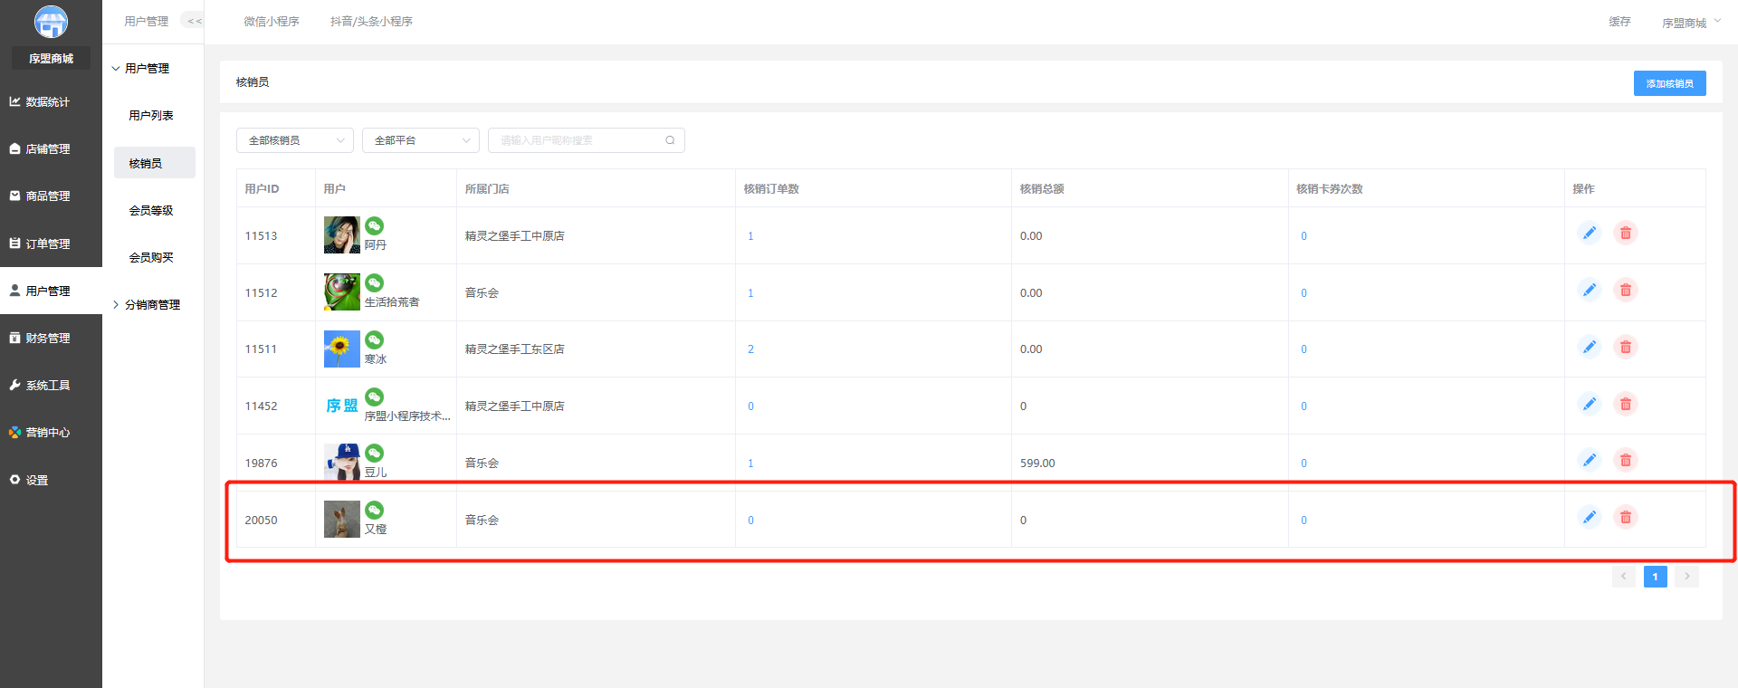
Task: Edit verifier 阿丹 with the pencil icon
Action: click(x=1589, y=234)
